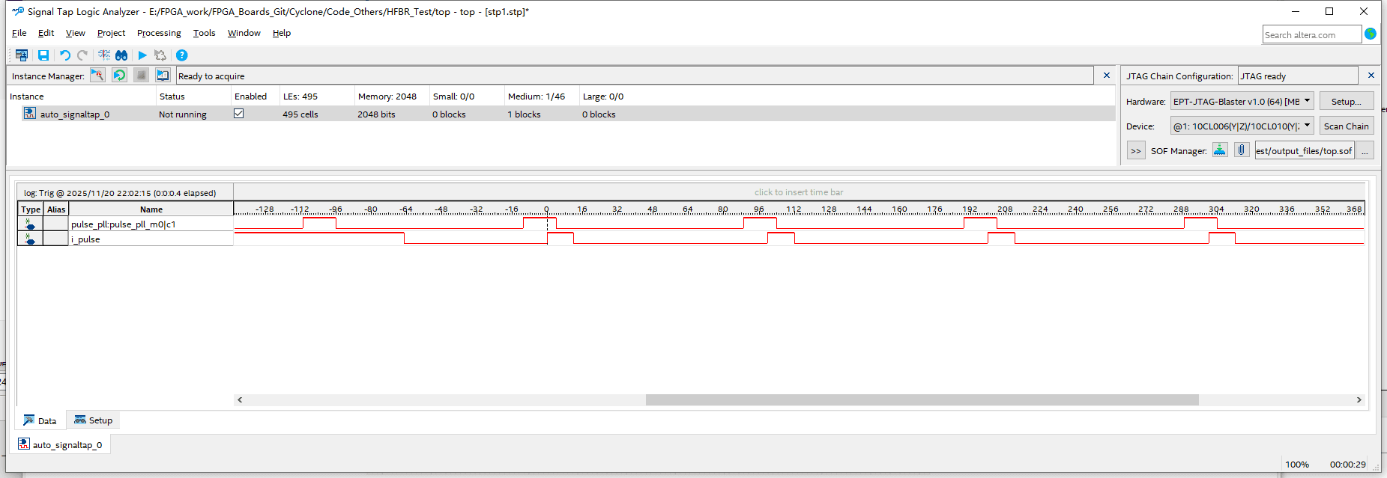Click the Search altera.com input field
This screenshot has width=1387, height=478.
1311,34
